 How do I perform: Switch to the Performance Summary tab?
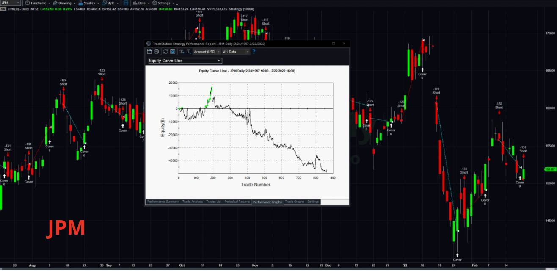[x=163, y=202]
